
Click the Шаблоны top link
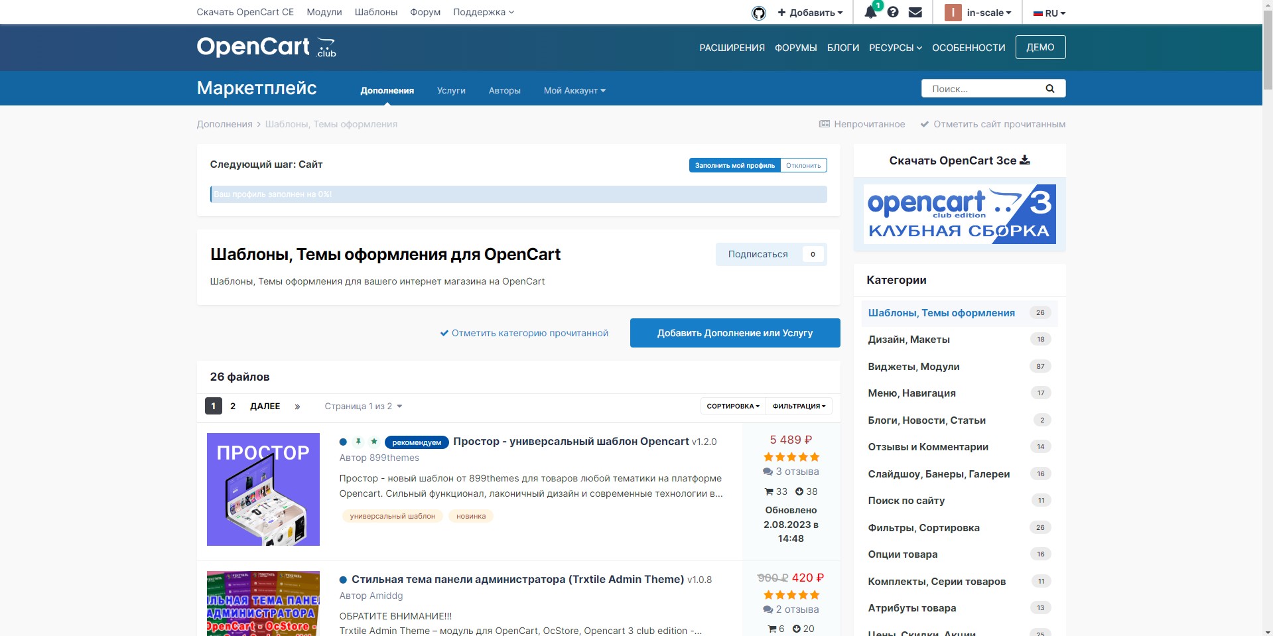[376, 12]
